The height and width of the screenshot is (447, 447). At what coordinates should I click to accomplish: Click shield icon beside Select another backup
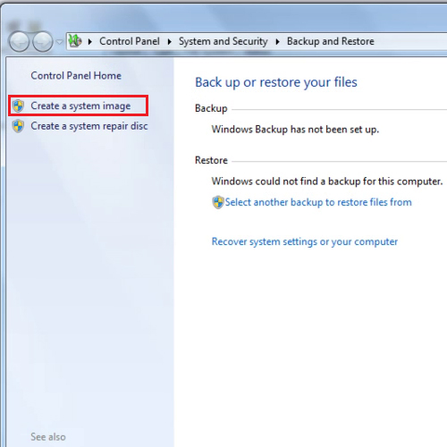coord(218,202)
